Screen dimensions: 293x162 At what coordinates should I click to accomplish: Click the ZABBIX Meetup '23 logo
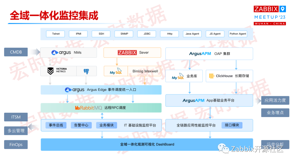270,15
